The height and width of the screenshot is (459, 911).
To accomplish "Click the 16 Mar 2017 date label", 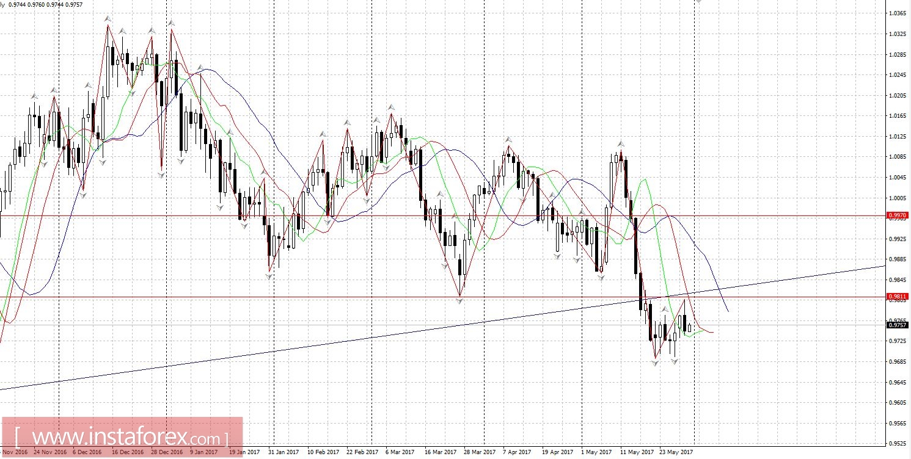I will [441, 452].
